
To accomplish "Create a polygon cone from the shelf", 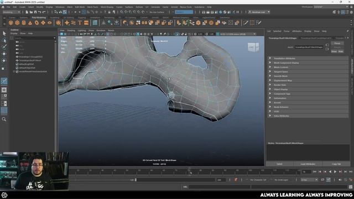I will click(30, 23).
